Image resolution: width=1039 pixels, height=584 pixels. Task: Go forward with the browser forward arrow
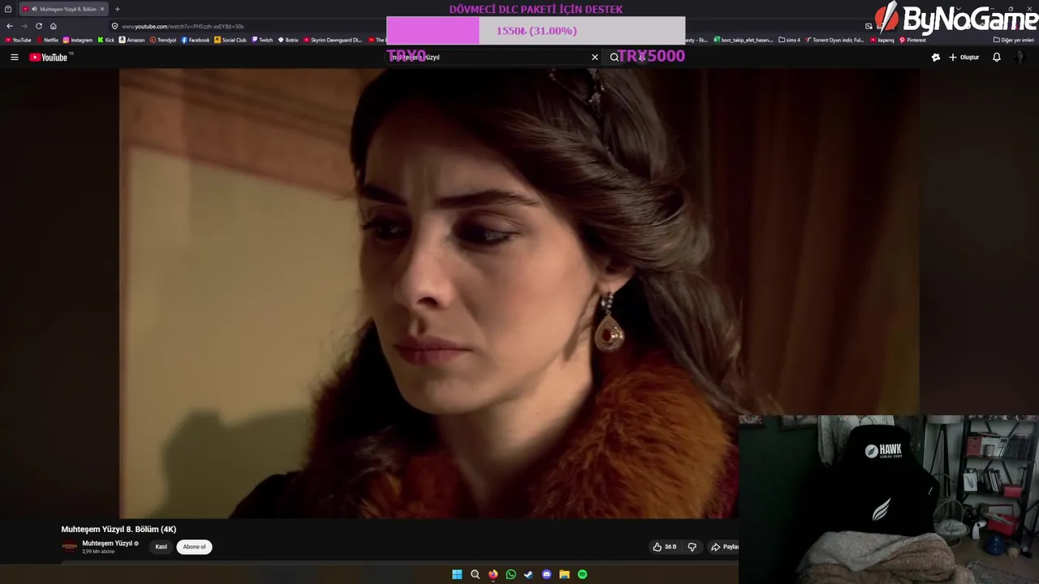[24, 26]
